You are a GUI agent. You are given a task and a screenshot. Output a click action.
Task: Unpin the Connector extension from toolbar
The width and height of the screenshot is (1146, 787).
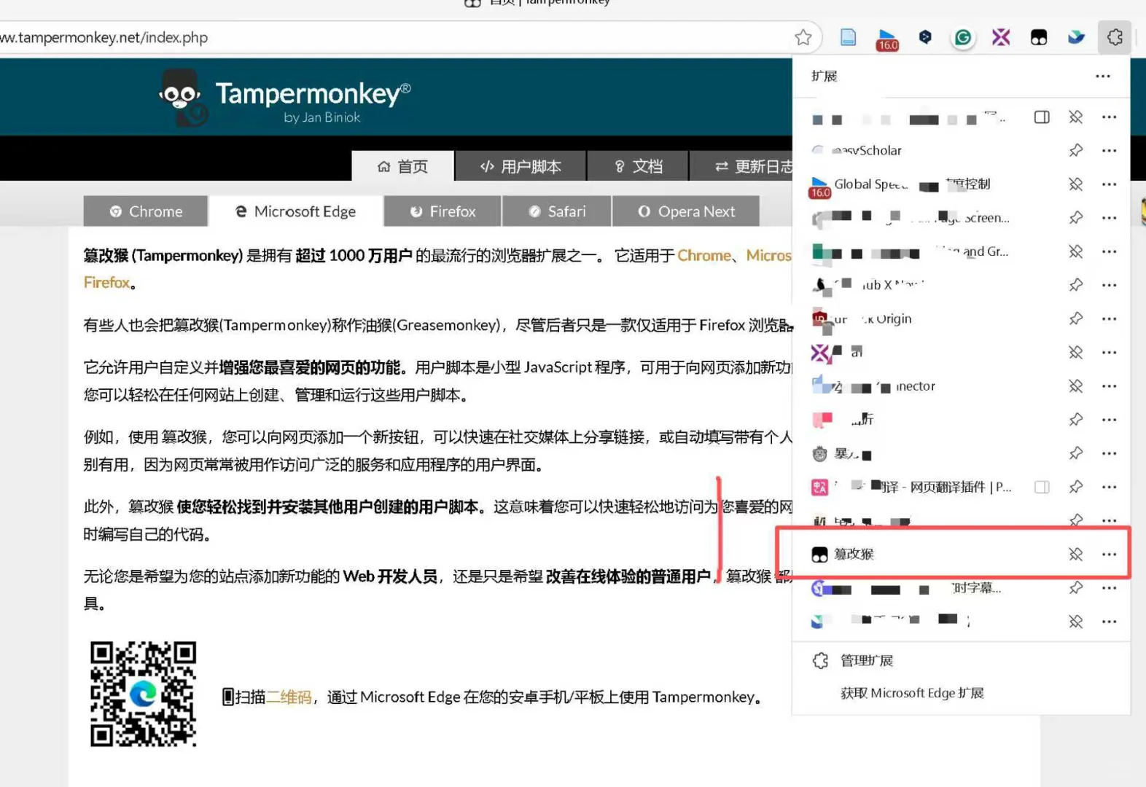pyautogui.click(x=1075, y=386)
